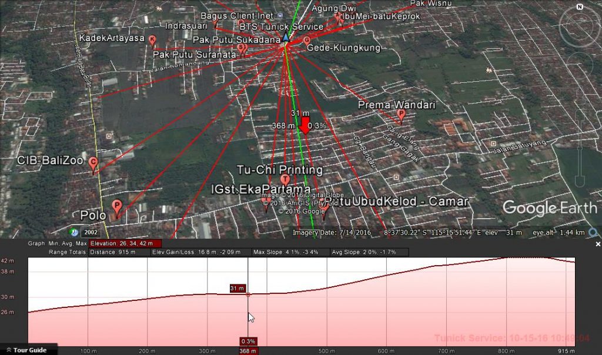The height and width of the screenshot is (355, 602).
Task: Select the Polo placemark pin
Action: (x=117, y=208)
